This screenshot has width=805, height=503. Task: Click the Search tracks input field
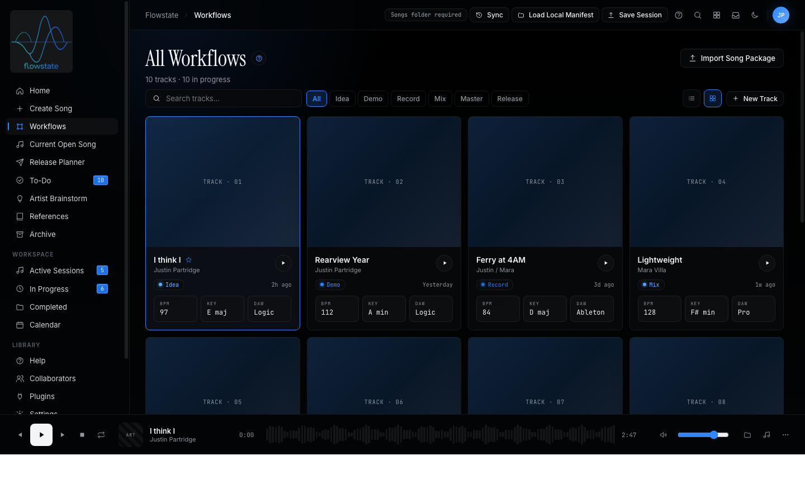coord(224,98)
